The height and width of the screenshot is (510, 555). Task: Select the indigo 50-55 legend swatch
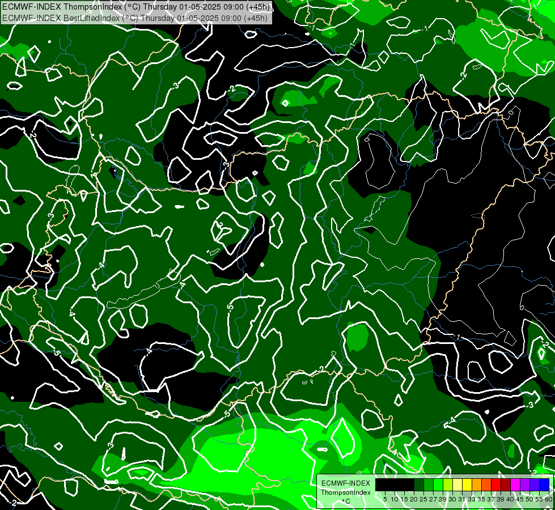535,484
